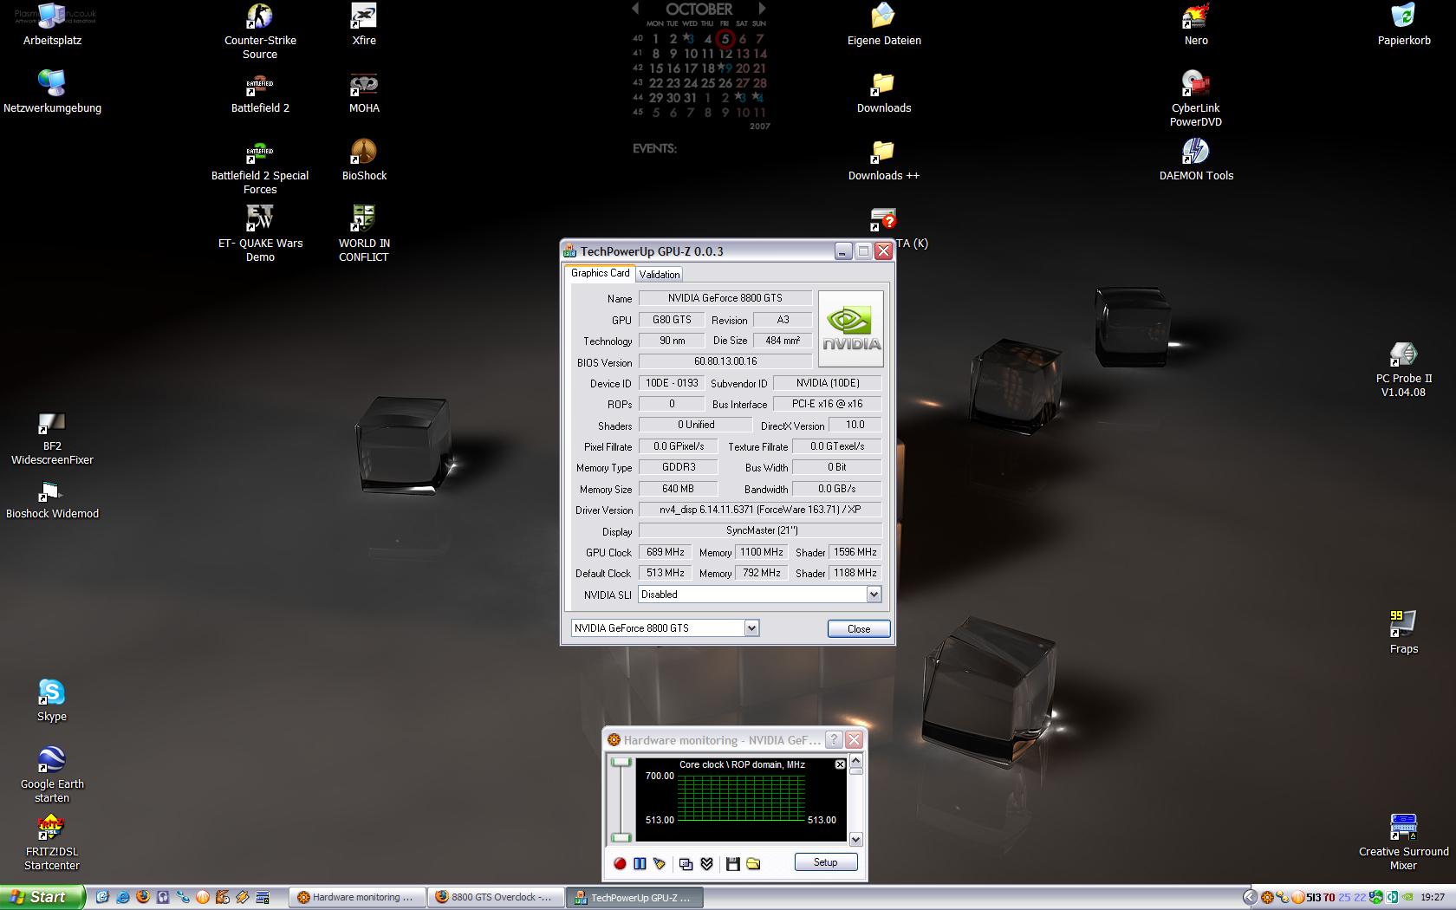The height and width of the screenshot is (910, 1456).
Task: Go to next month in desktop calendar
Action: click(x=762, y=9)
